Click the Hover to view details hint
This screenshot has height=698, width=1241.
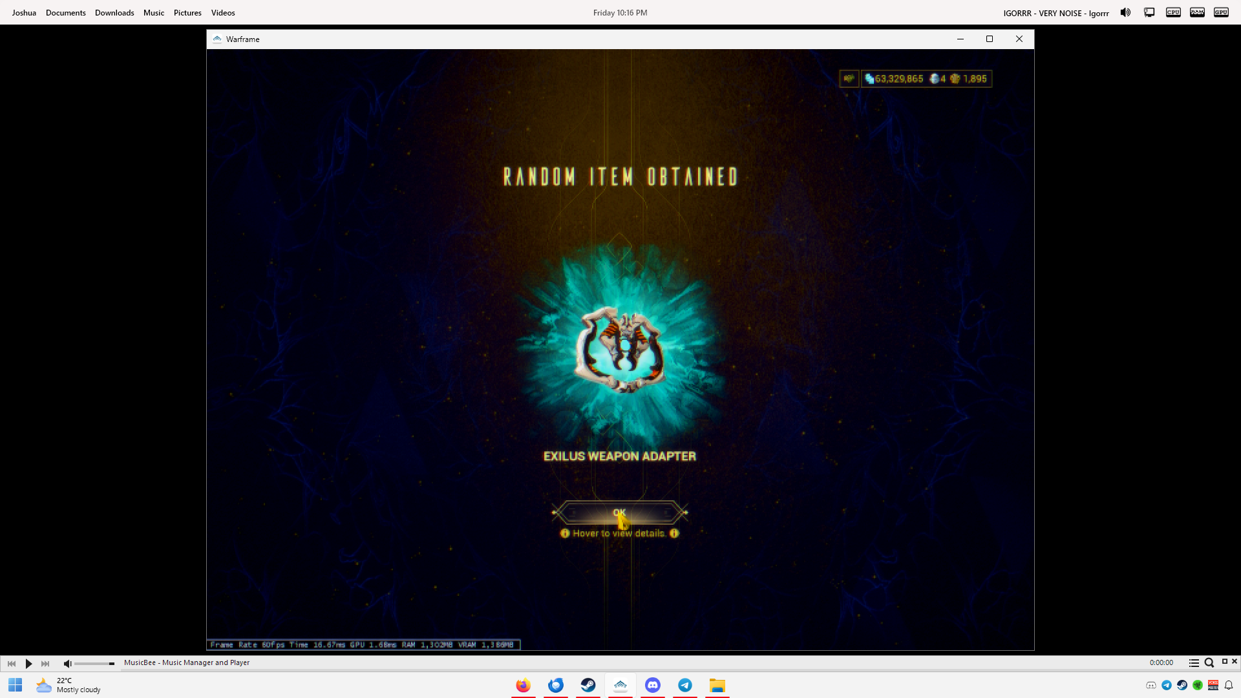(x=619, y=533)
